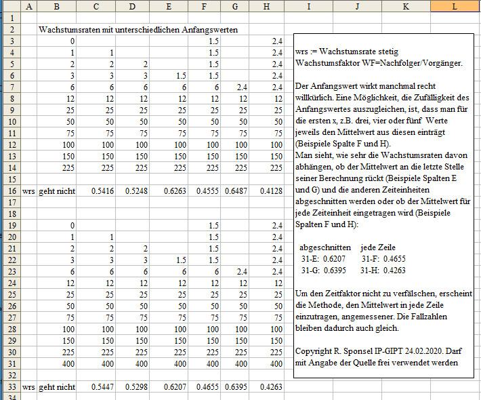Select cell B3 containing 0
This screenshot has width=481, height=400.
pos(57,41)
